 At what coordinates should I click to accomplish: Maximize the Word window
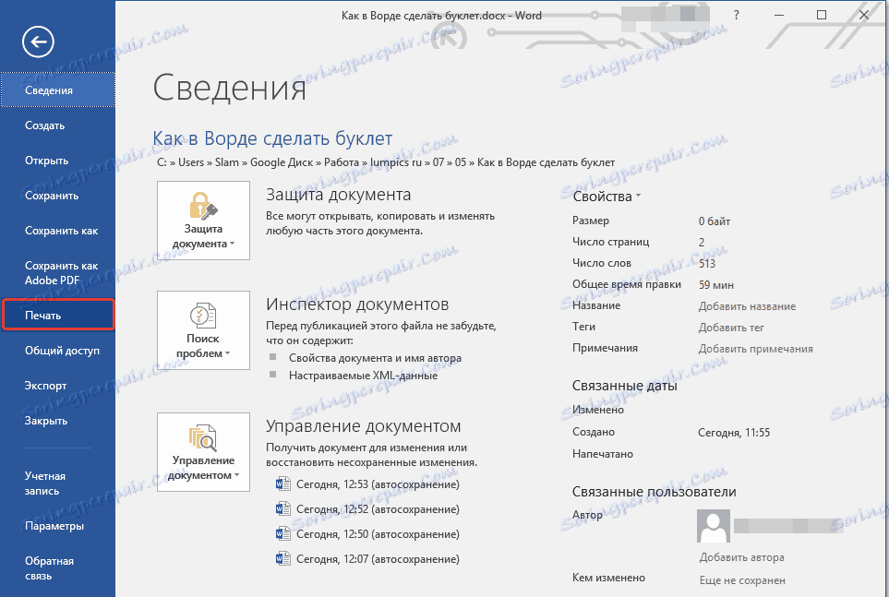821,16
